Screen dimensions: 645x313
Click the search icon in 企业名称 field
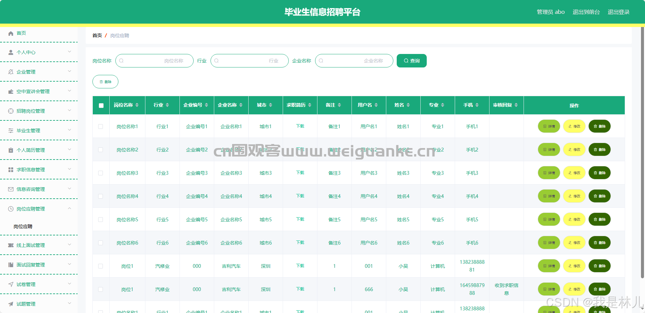coord(321,61)
